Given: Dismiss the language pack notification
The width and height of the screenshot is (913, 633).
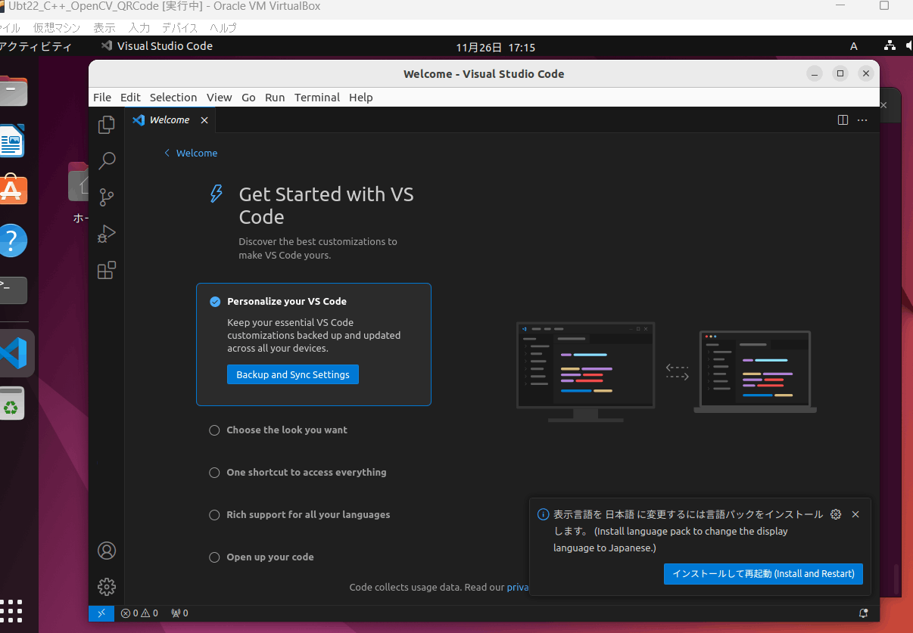Looking at the screenshot, I should 855,514.
